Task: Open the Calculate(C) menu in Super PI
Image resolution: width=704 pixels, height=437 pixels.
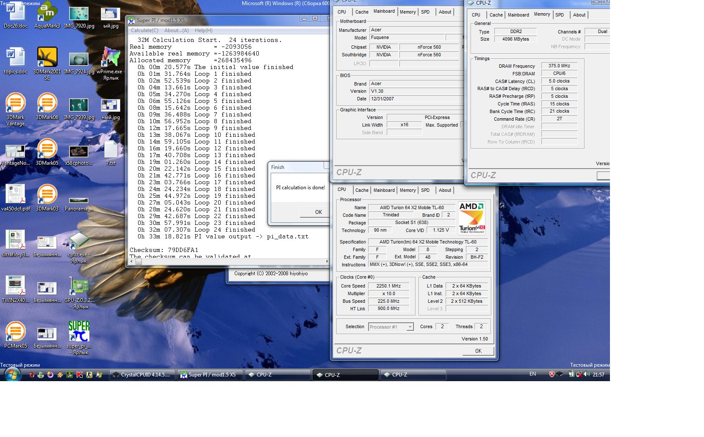Action: (x=144, y=30)
